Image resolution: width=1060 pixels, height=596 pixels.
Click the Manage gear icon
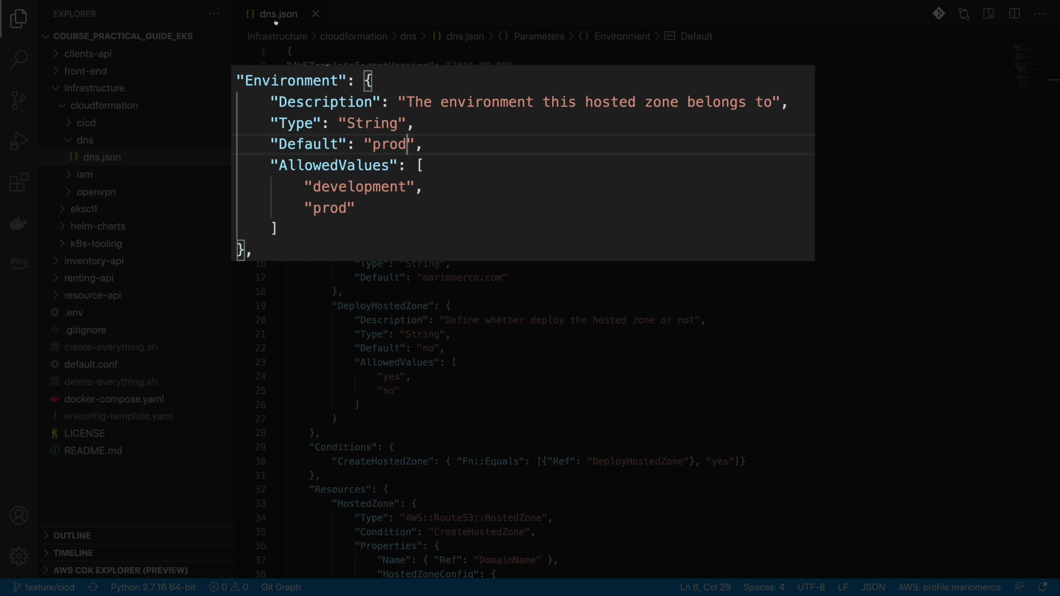pos(19,556)
